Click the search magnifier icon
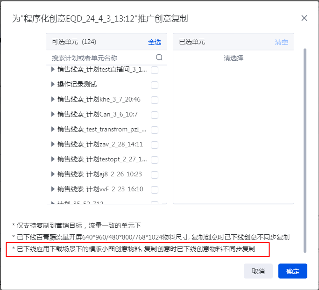 (x=159, y=58)
